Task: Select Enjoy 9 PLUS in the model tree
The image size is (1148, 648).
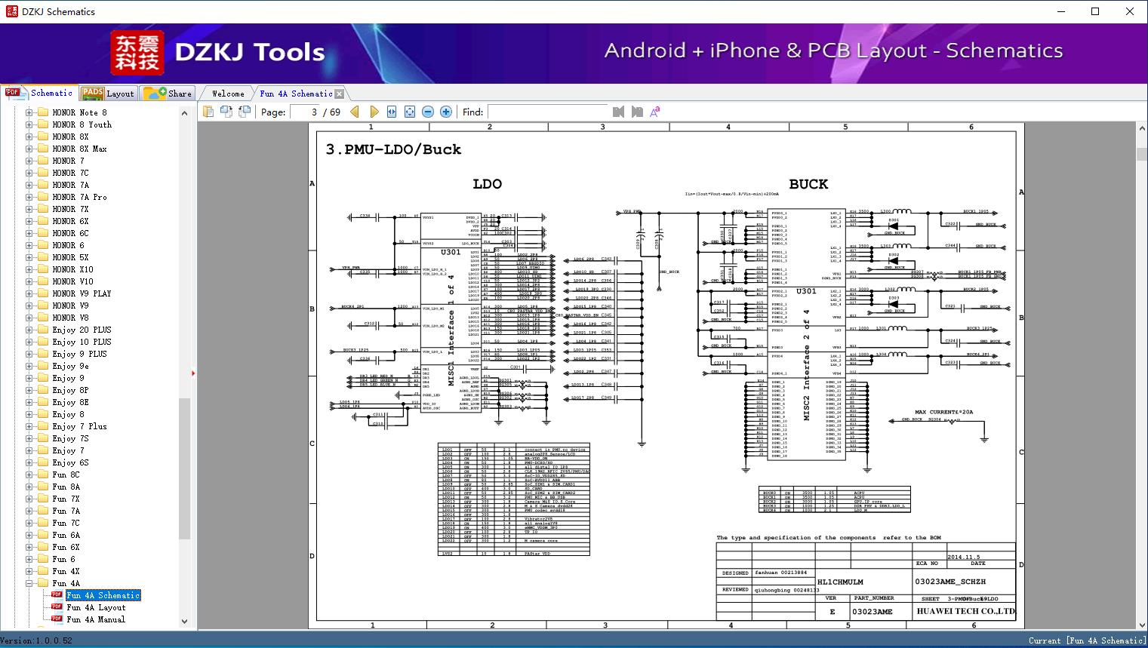Action: pyautogui.click(x=80, y=354)
